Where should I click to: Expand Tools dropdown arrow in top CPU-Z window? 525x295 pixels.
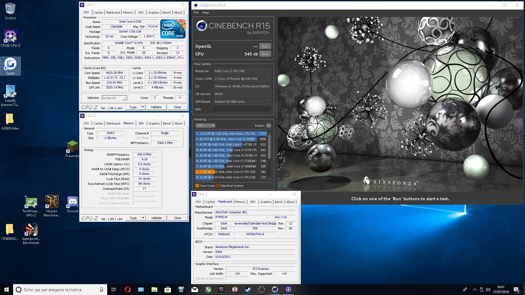click(143, 107)
